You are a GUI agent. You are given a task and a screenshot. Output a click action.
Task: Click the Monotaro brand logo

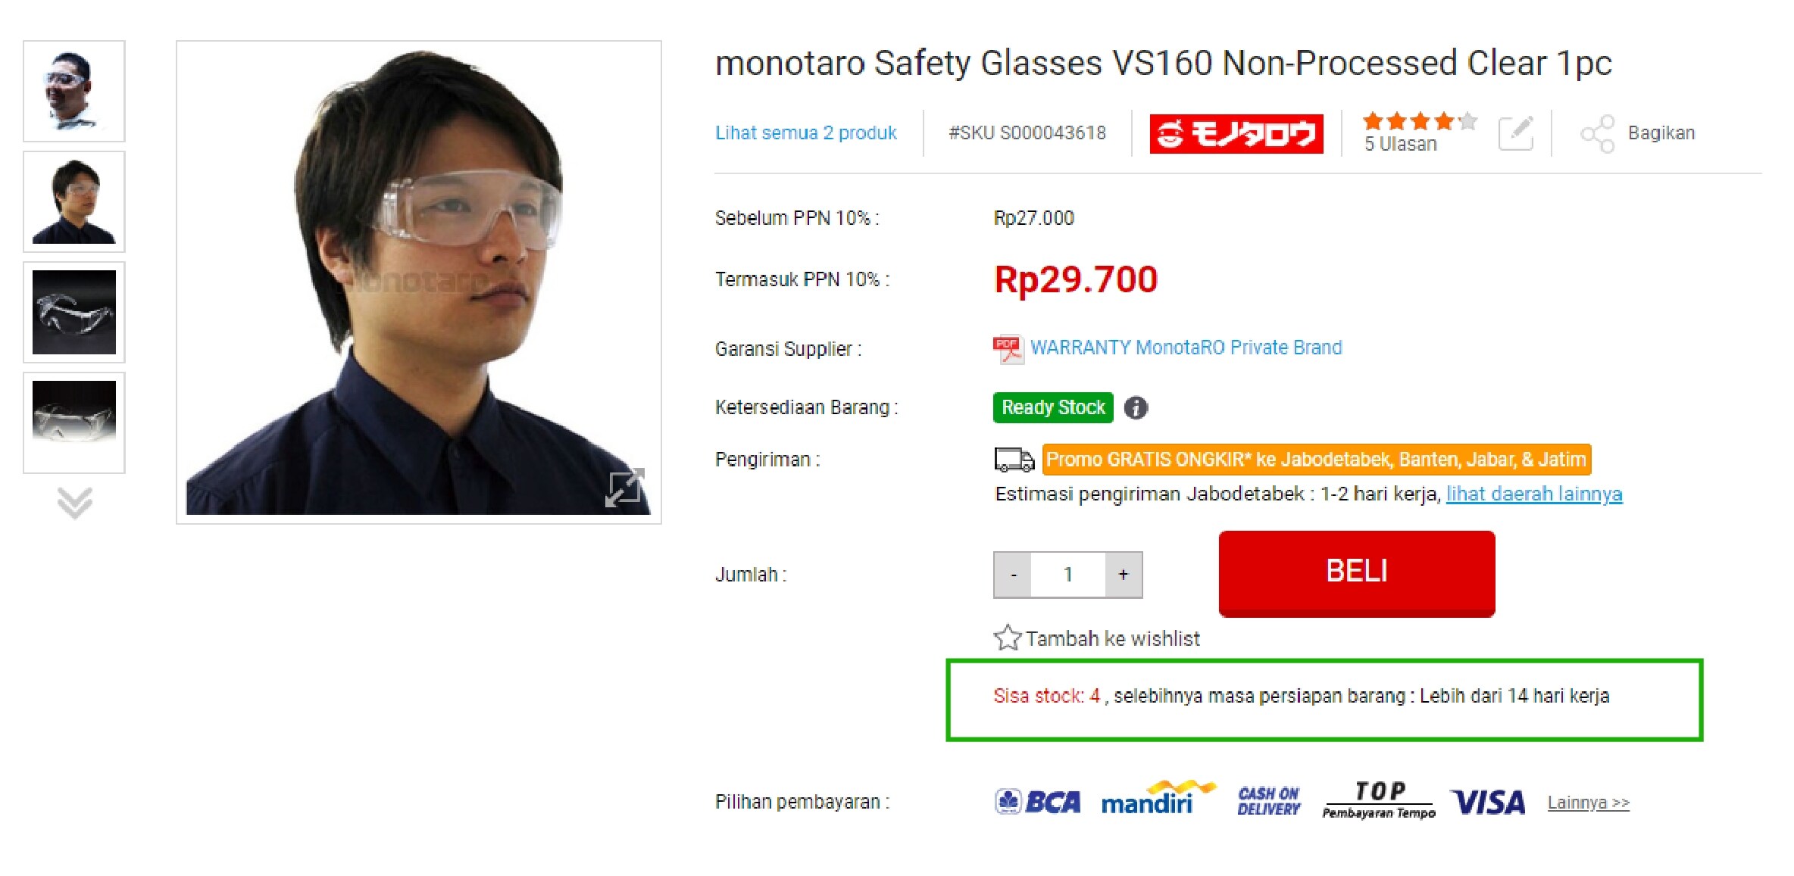[1236, 134]
